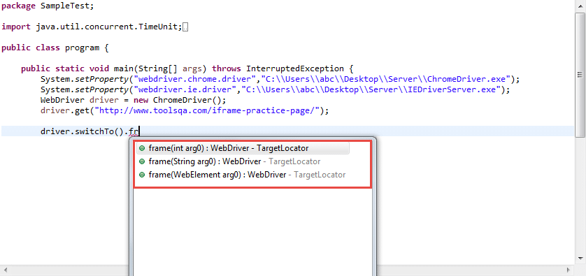Click green method icon beside frame(int arg0)
Image resolution: width=586 pixels, height=276 pixels.
(x=142, y=148)
